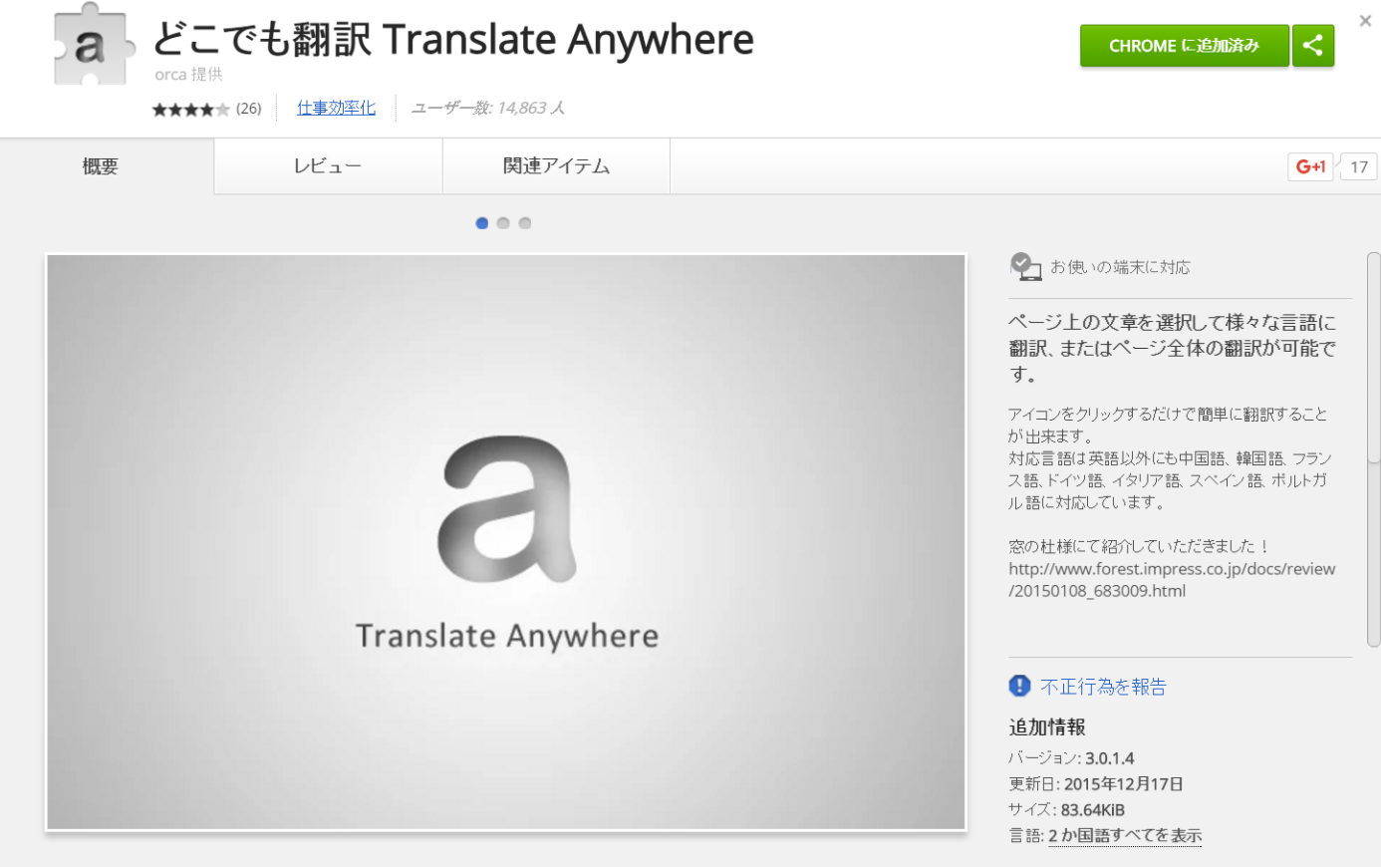Click the Translate Anywhere puzzle-piece extension icon
Screen dimensions: 1381x867
click(92, 45)
